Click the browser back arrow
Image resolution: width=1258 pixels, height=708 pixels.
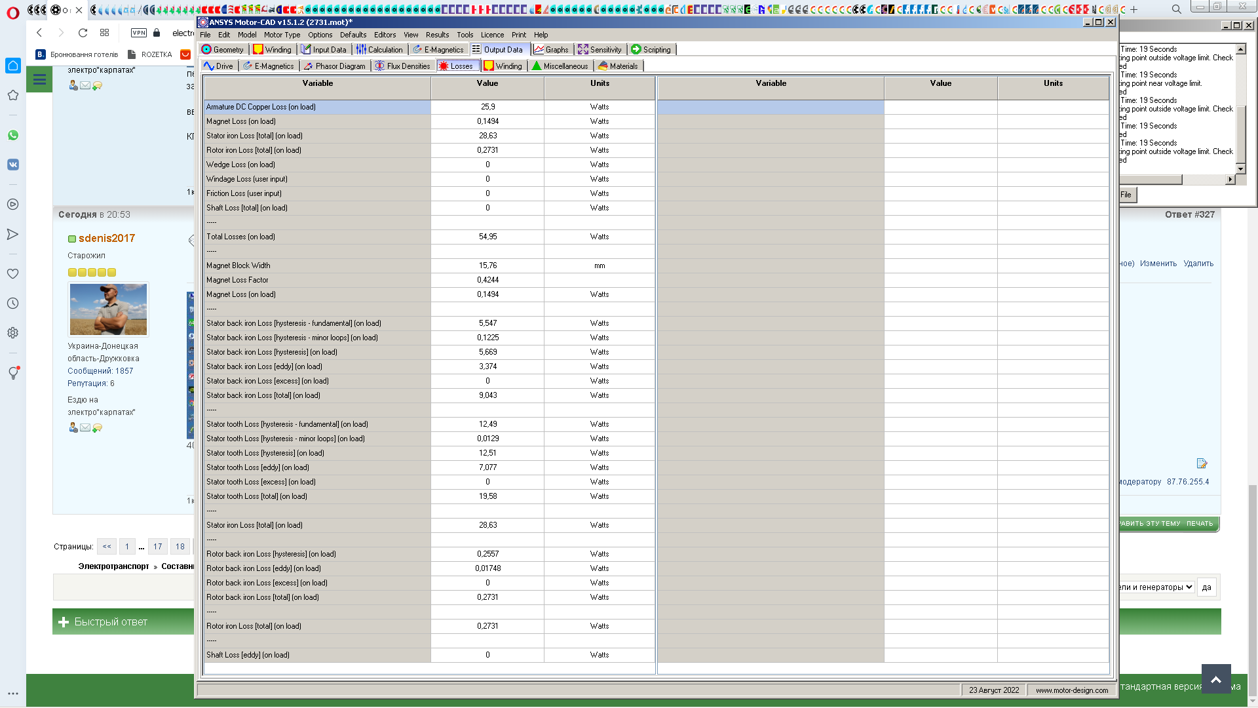click(39, 33)
